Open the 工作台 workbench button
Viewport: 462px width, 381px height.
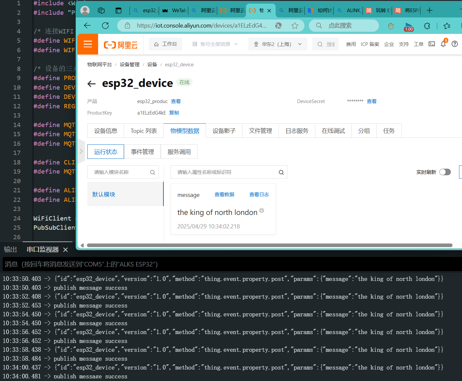point(166,44)
